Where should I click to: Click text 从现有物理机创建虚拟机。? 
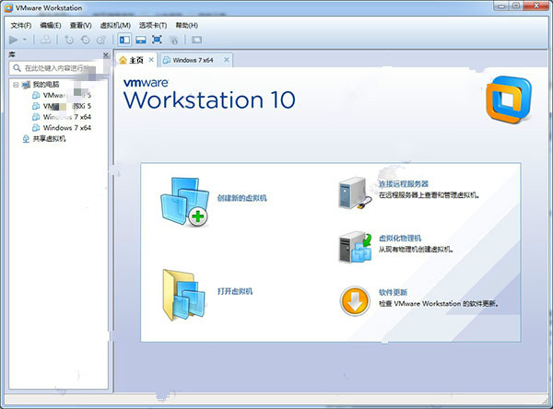pyautogui.click(x=417, y=250)
